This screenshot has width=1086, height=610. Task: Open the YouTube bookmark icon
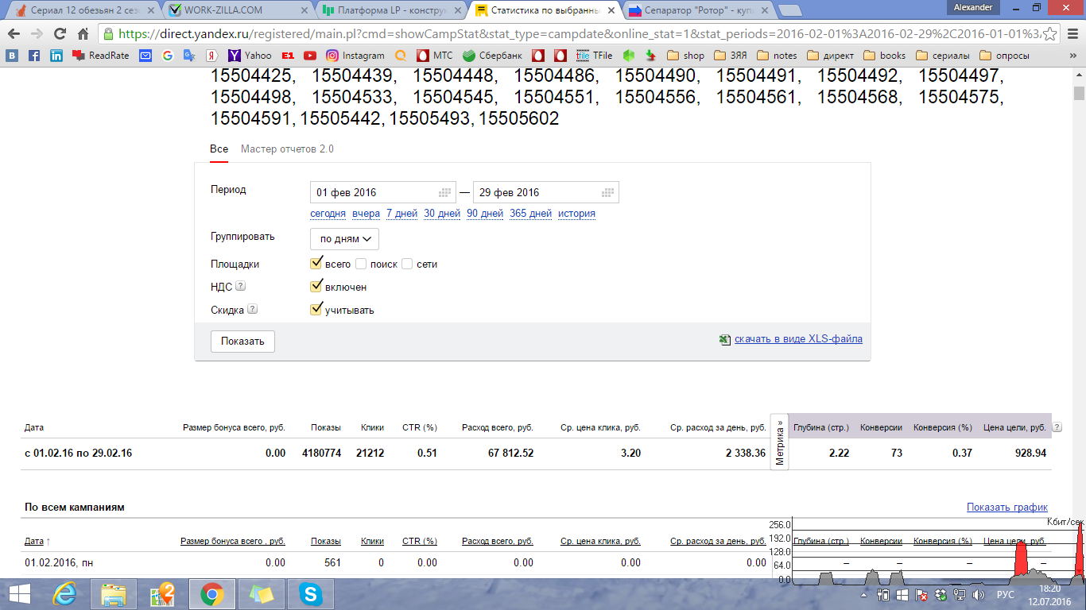pyautogui.click(x=309, y=56)
